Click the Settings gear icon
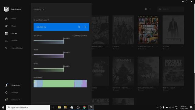Image resolution: width=195 pixels, height=110 pixels. (x=6, y=92)
